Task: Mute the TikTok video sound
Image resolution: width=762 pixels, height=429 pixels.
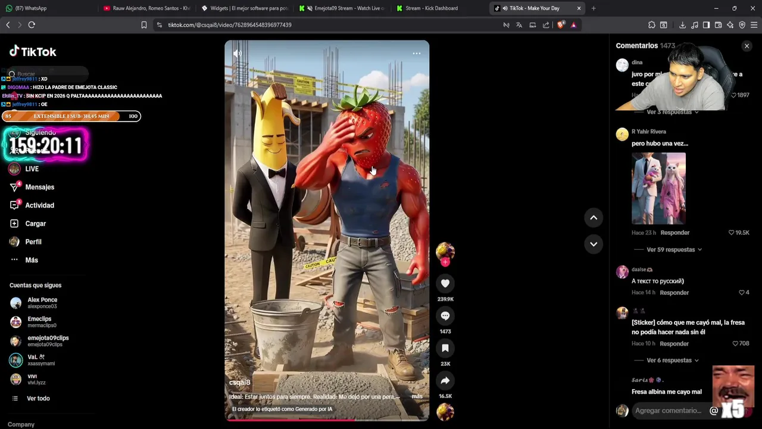Action: tap(237, 54)
